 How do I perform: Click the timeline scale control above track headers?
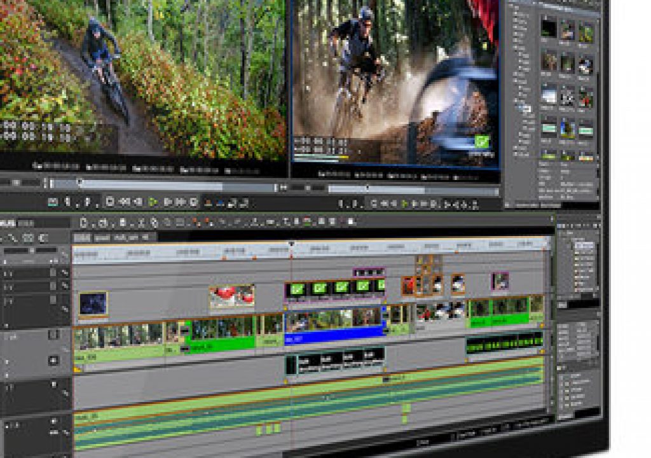(x=31, y=250)
